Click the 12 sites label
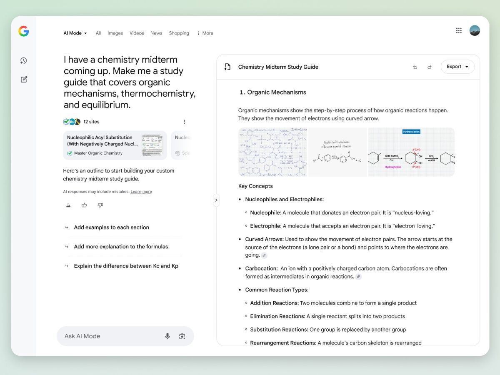 coord(91,122)
